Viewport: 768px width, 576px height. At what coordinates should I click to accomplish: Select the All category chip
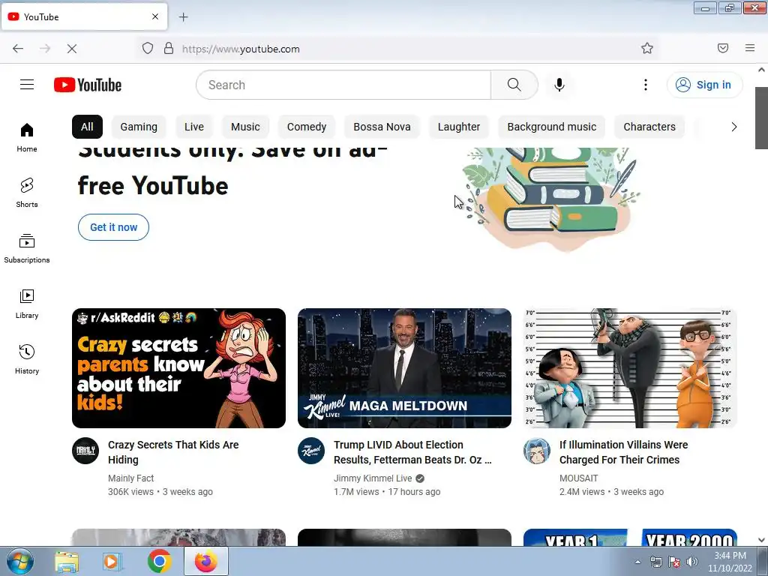pos(87,127)
